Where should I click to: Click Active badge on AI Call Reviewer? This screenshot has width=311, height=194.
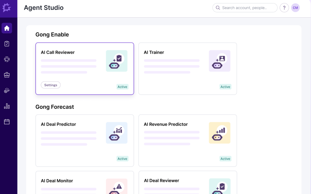click(122, 87)
